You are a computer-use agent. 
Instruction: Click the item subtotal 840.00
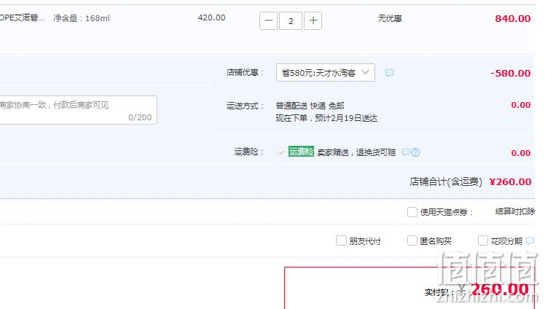point(513,18)
